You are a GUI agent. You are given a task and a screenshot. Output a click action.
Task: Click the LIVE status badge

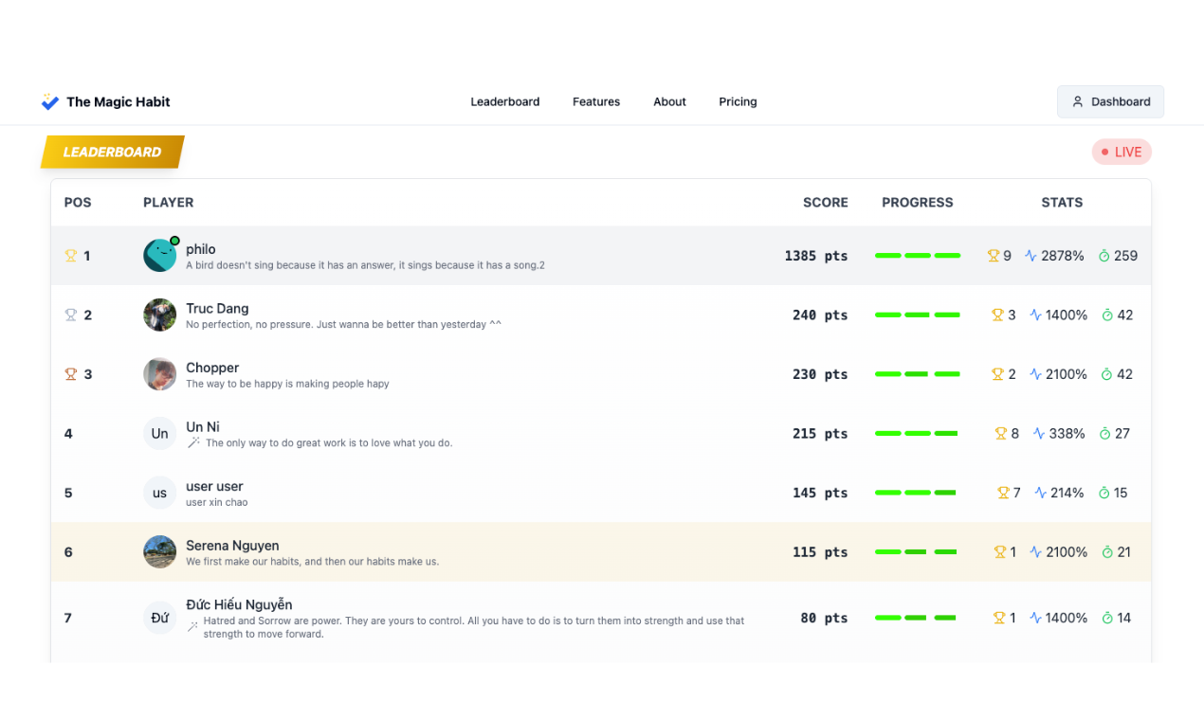pyautogui.click(x=1122, y=152)
